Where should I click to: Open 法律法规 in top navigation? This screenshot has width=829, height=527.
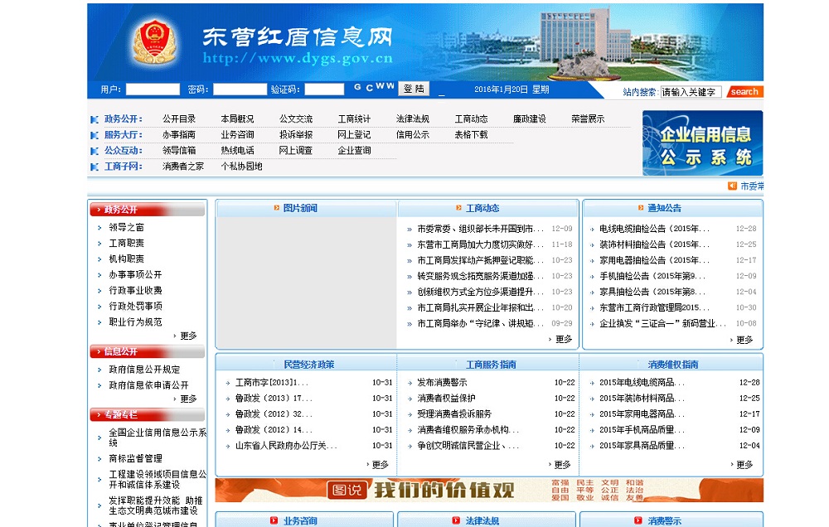click(413, 119)
